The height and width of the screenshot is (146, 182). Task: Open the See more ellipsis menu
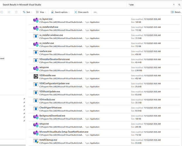pos(95,12)
